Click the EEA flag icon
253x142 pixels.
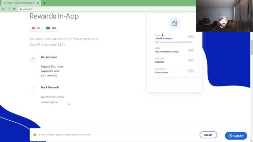coord(48,28)
